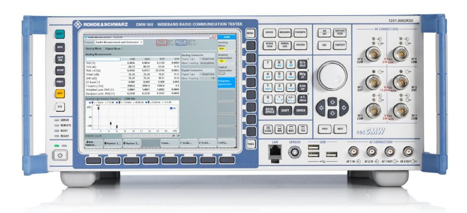
Task: Tap Config softkey on screen
Action: tap(226, 143)
